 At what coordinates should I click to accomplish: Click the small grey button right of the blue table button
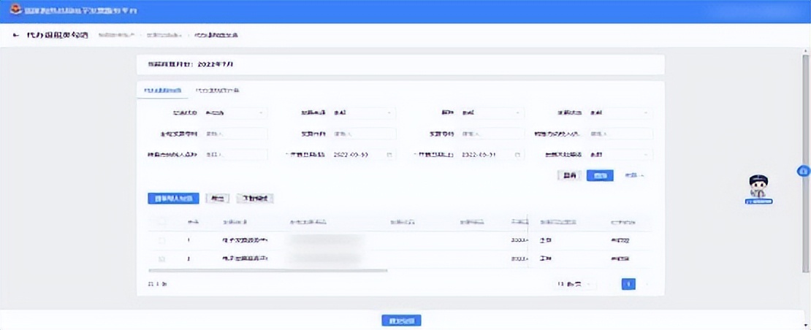[x=218, y=199]
